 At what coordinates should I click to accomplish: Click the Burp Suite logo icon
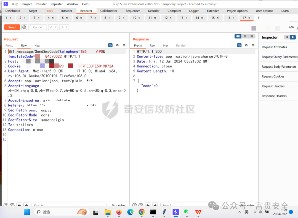[6, 4]
